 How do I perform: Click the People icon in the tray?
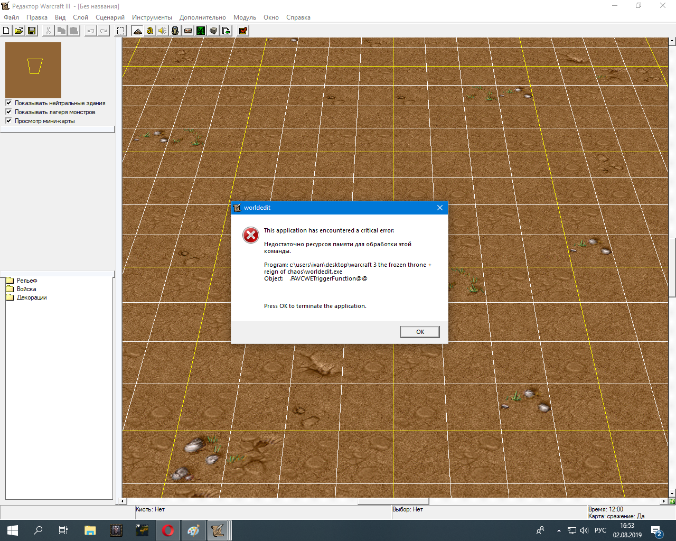point(540,530)
